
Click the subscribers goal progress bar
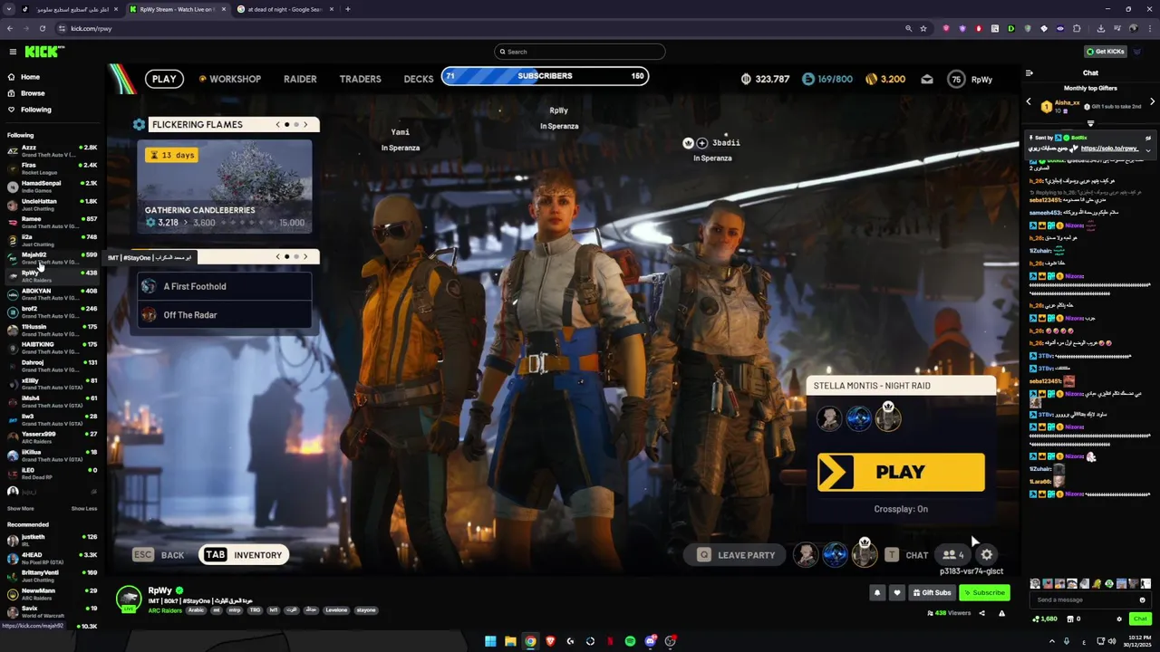tap(545, 76)
